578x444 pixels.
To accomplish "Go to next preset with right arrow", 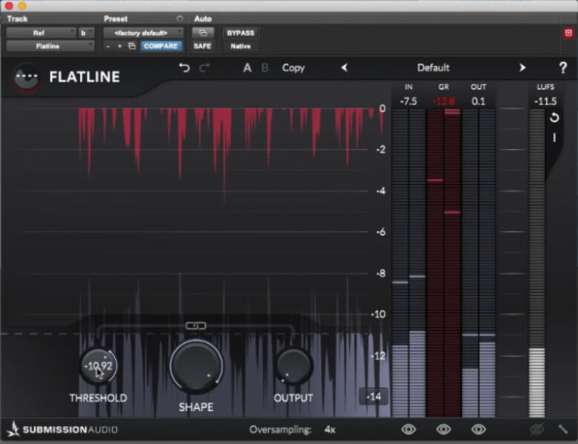I will [x=522, y=68].
